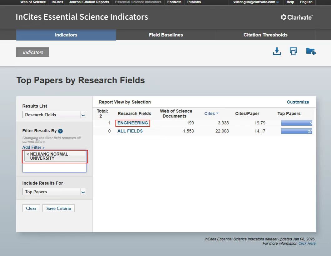This screenshot has height=256, width=331.
Task: Click the Clarivate logo
Action: (297, 17)
